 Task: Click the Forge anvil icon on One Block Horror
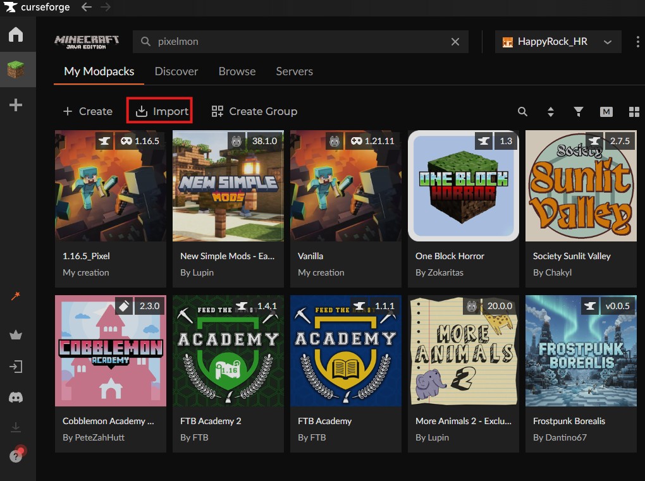click(x=484, y=141)
